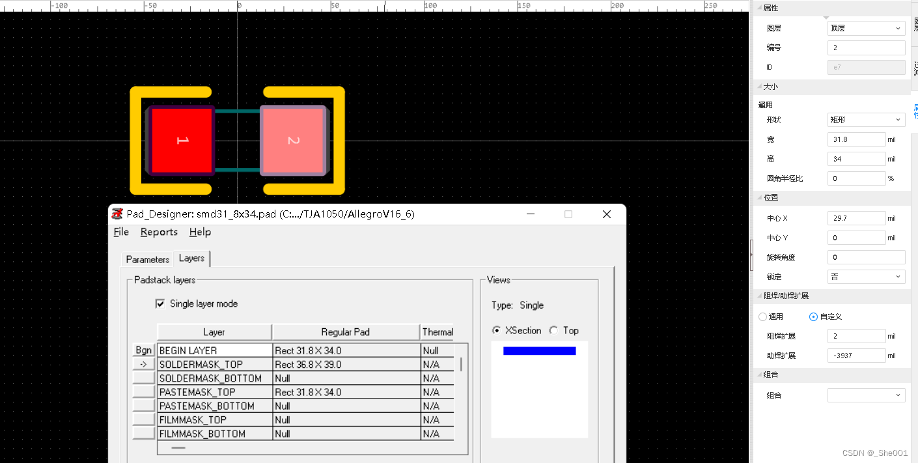Select the Top view radio button

pos(553,330)
